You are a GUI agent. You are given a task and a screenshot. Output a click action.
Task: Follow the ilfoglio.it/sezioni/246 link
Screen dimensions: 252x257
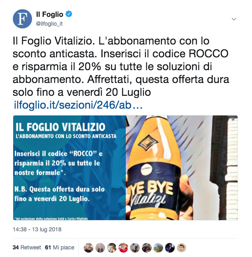pos(78,105)
